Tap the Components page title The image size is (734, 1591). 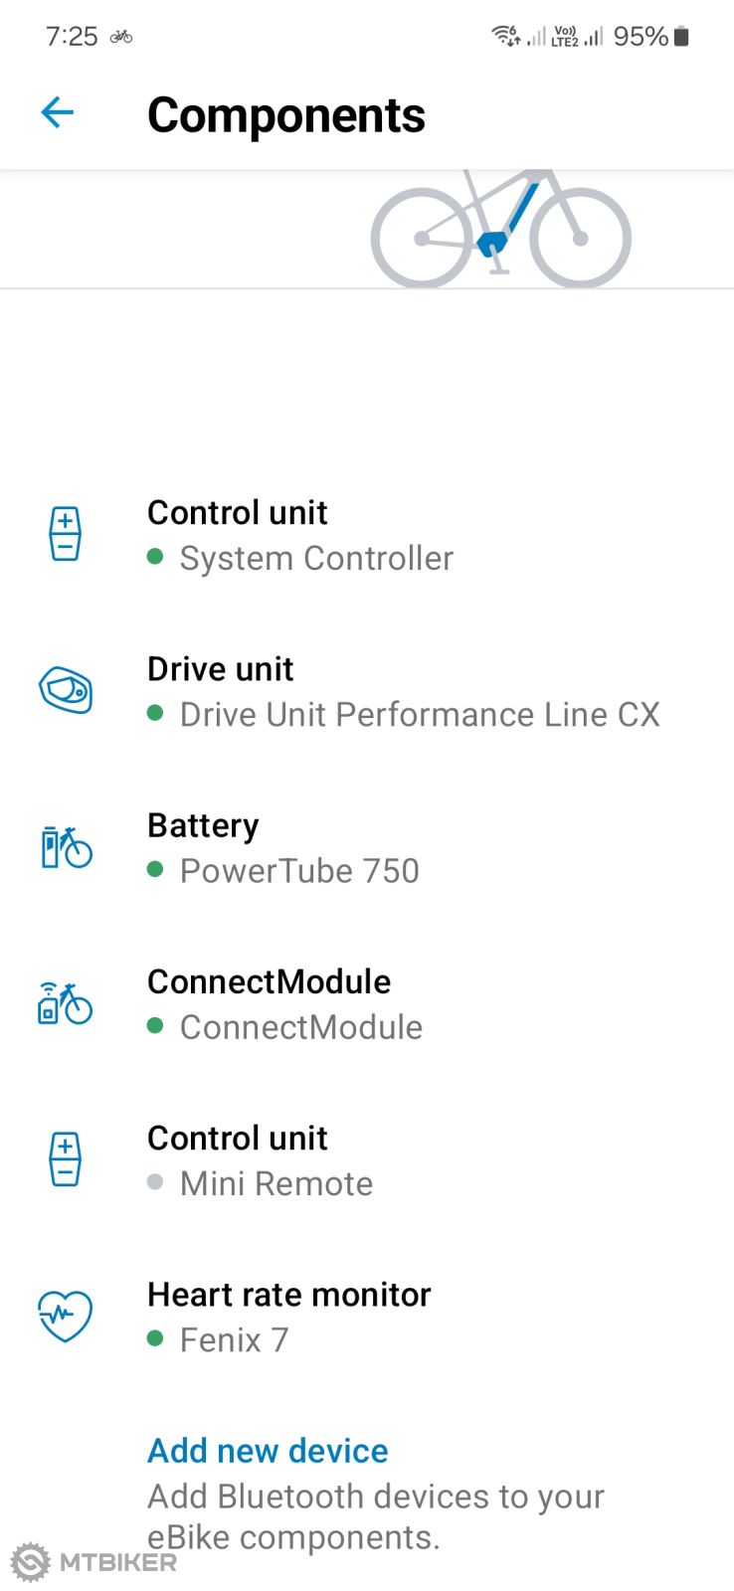point(286,115)
